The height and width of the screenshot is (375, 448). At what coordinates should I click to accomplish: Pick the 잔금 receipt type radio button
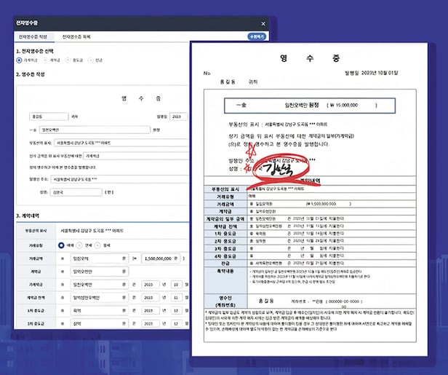(x=89, y=60)
